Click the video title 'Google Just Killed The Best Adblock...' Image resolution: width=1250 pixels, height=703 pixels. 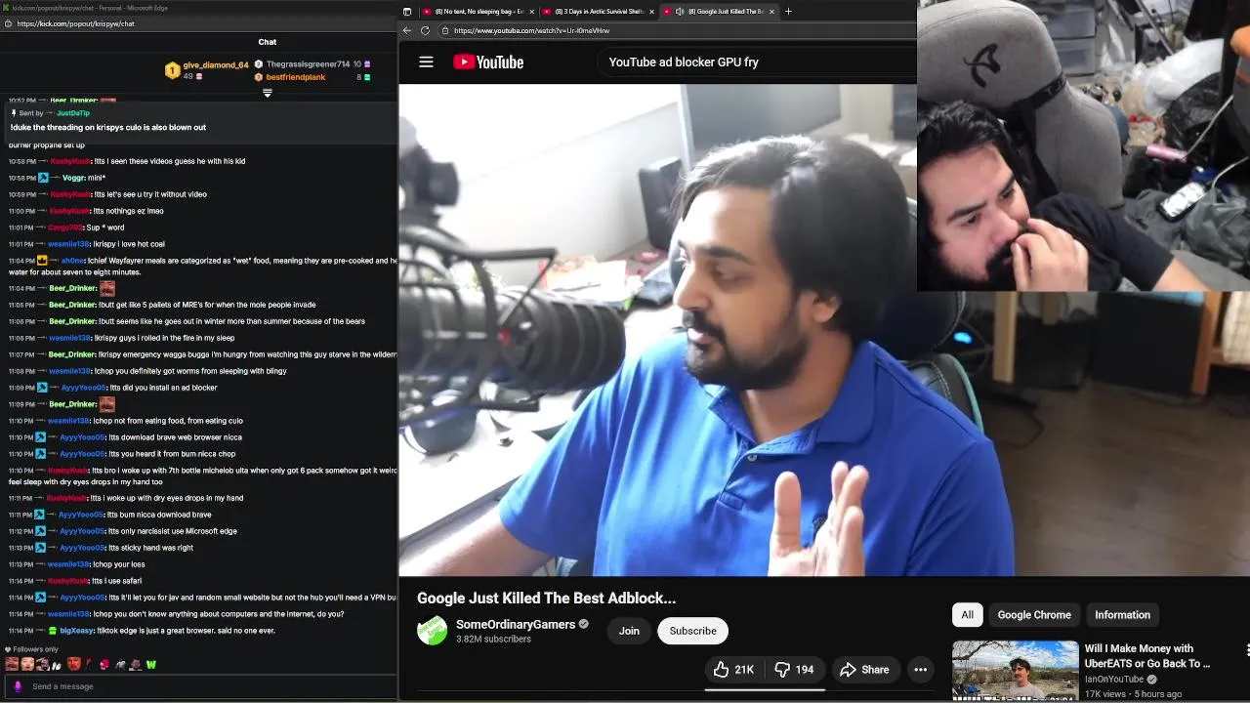546,599
